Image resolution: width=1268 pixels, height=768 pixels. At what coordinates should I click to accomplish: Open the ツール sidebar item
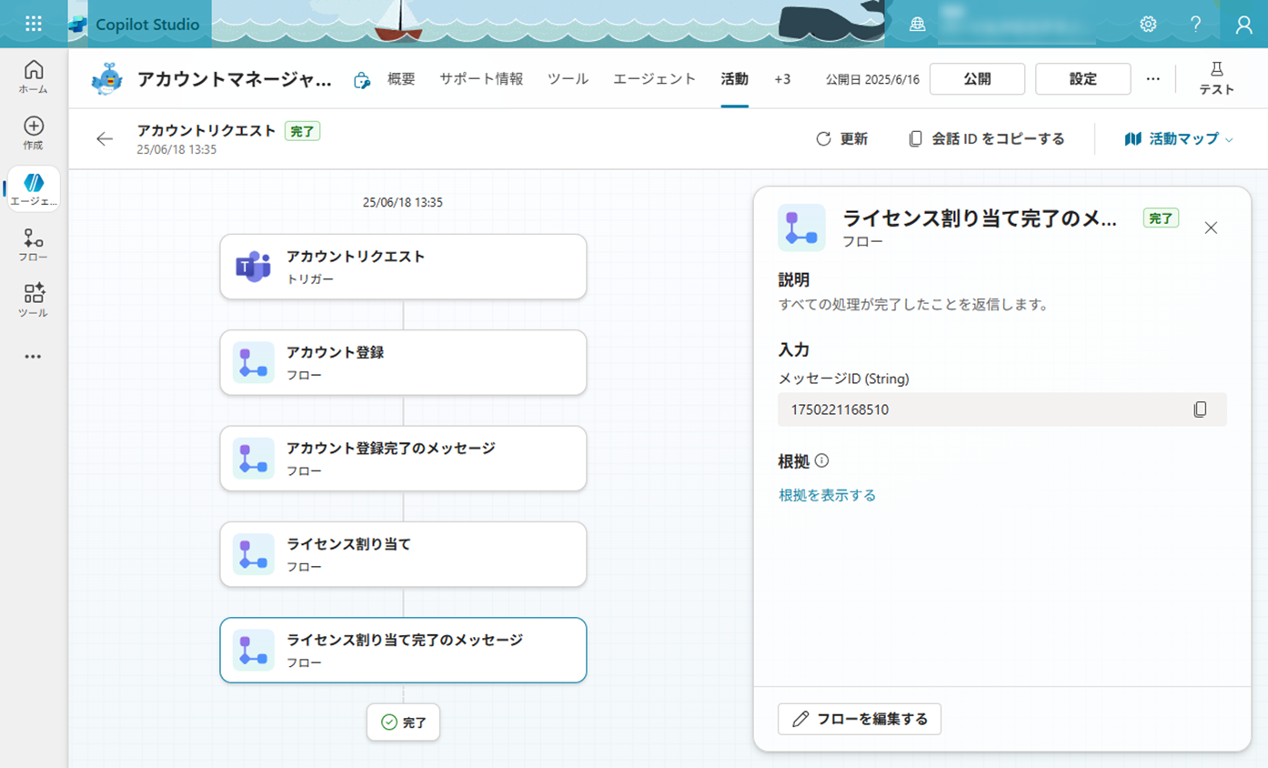[x=34, y=301]
